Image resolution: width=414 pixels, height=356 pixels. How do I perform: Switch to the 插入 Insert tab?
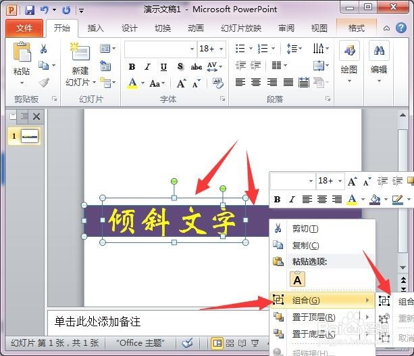point(96,28)
